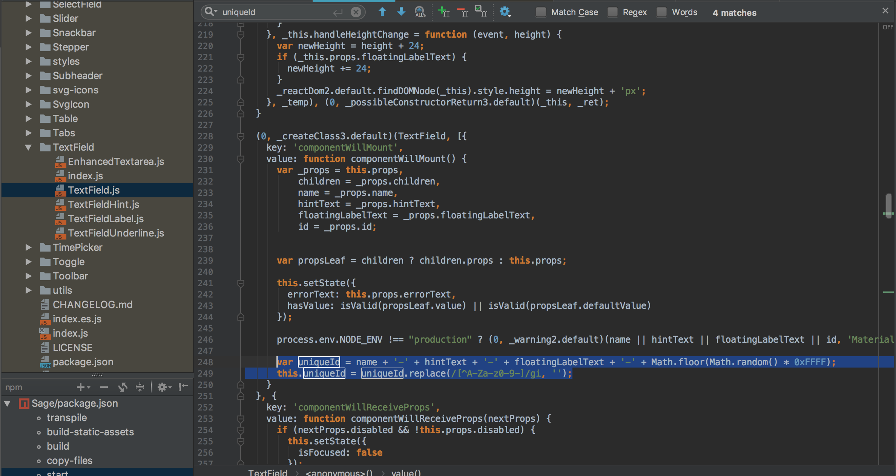Viewport: 896px width, 476px height.
Task: Click the TextField breadcrumb at bottom
Action: coord(268,473)
